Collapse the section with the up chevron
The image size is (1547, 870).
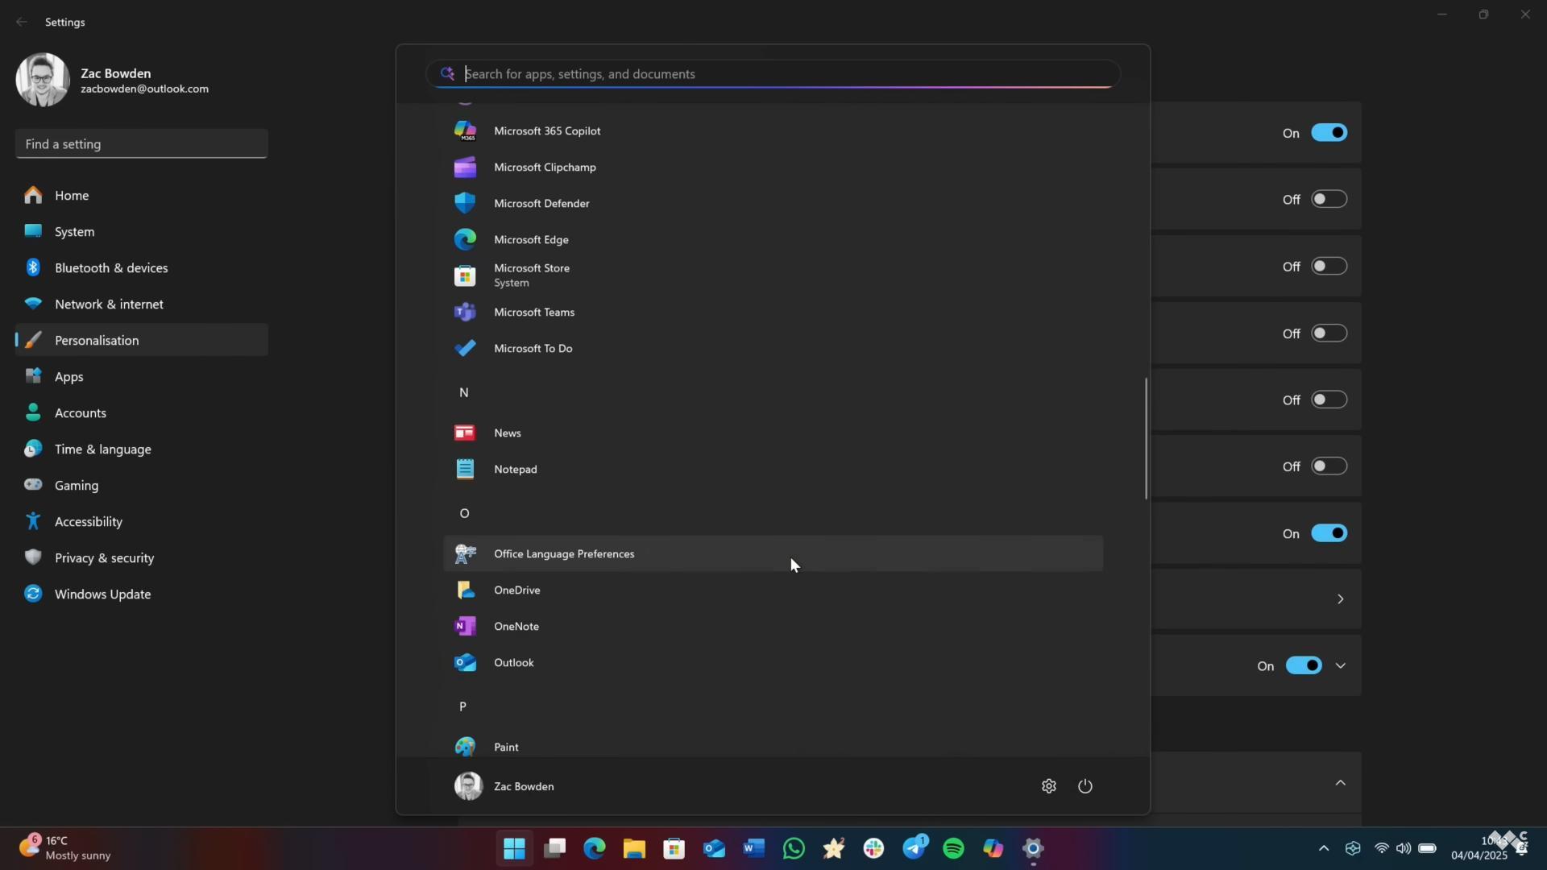coord(1341,783)
